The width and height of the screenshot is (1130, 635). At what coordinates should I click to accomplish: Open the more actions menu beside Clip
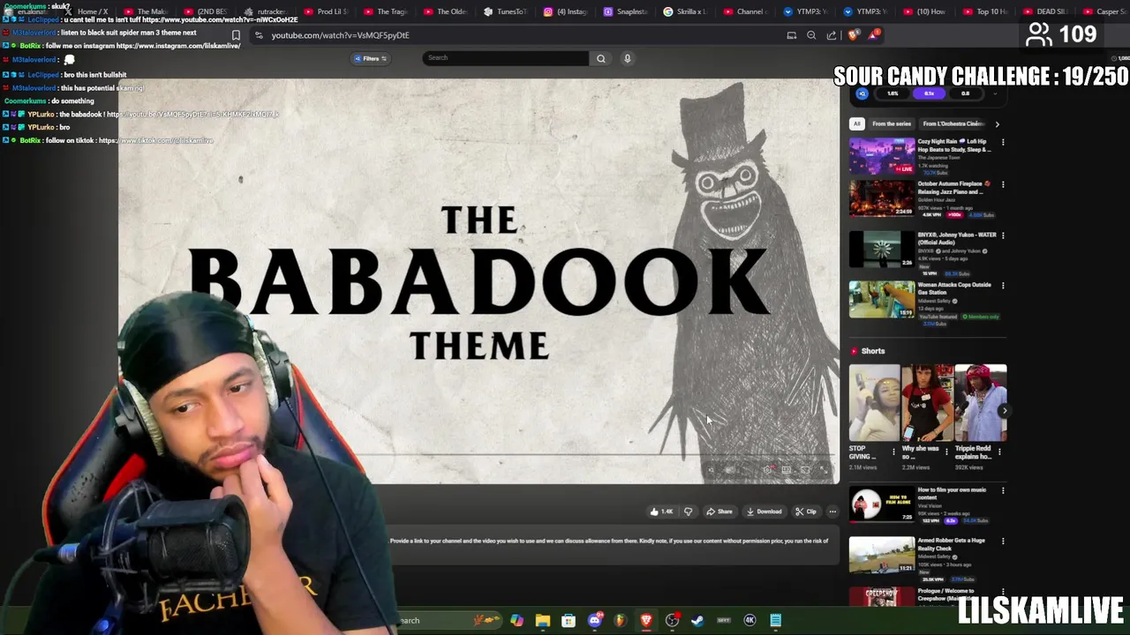pyautogui.click(x=832, y=512)
